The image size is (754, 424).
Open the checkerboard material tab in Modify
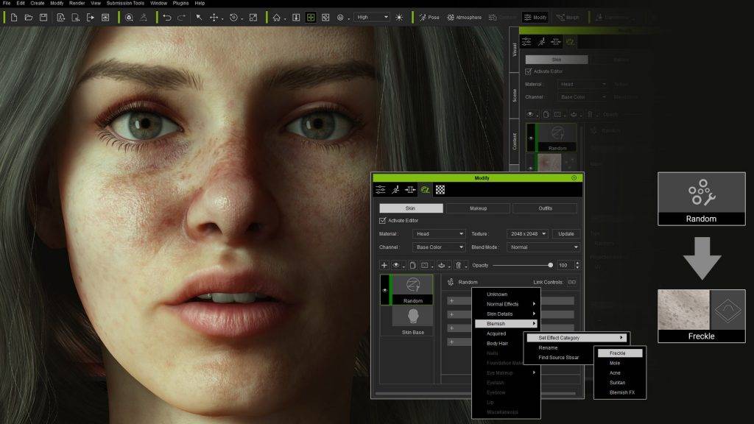(440, 190)
